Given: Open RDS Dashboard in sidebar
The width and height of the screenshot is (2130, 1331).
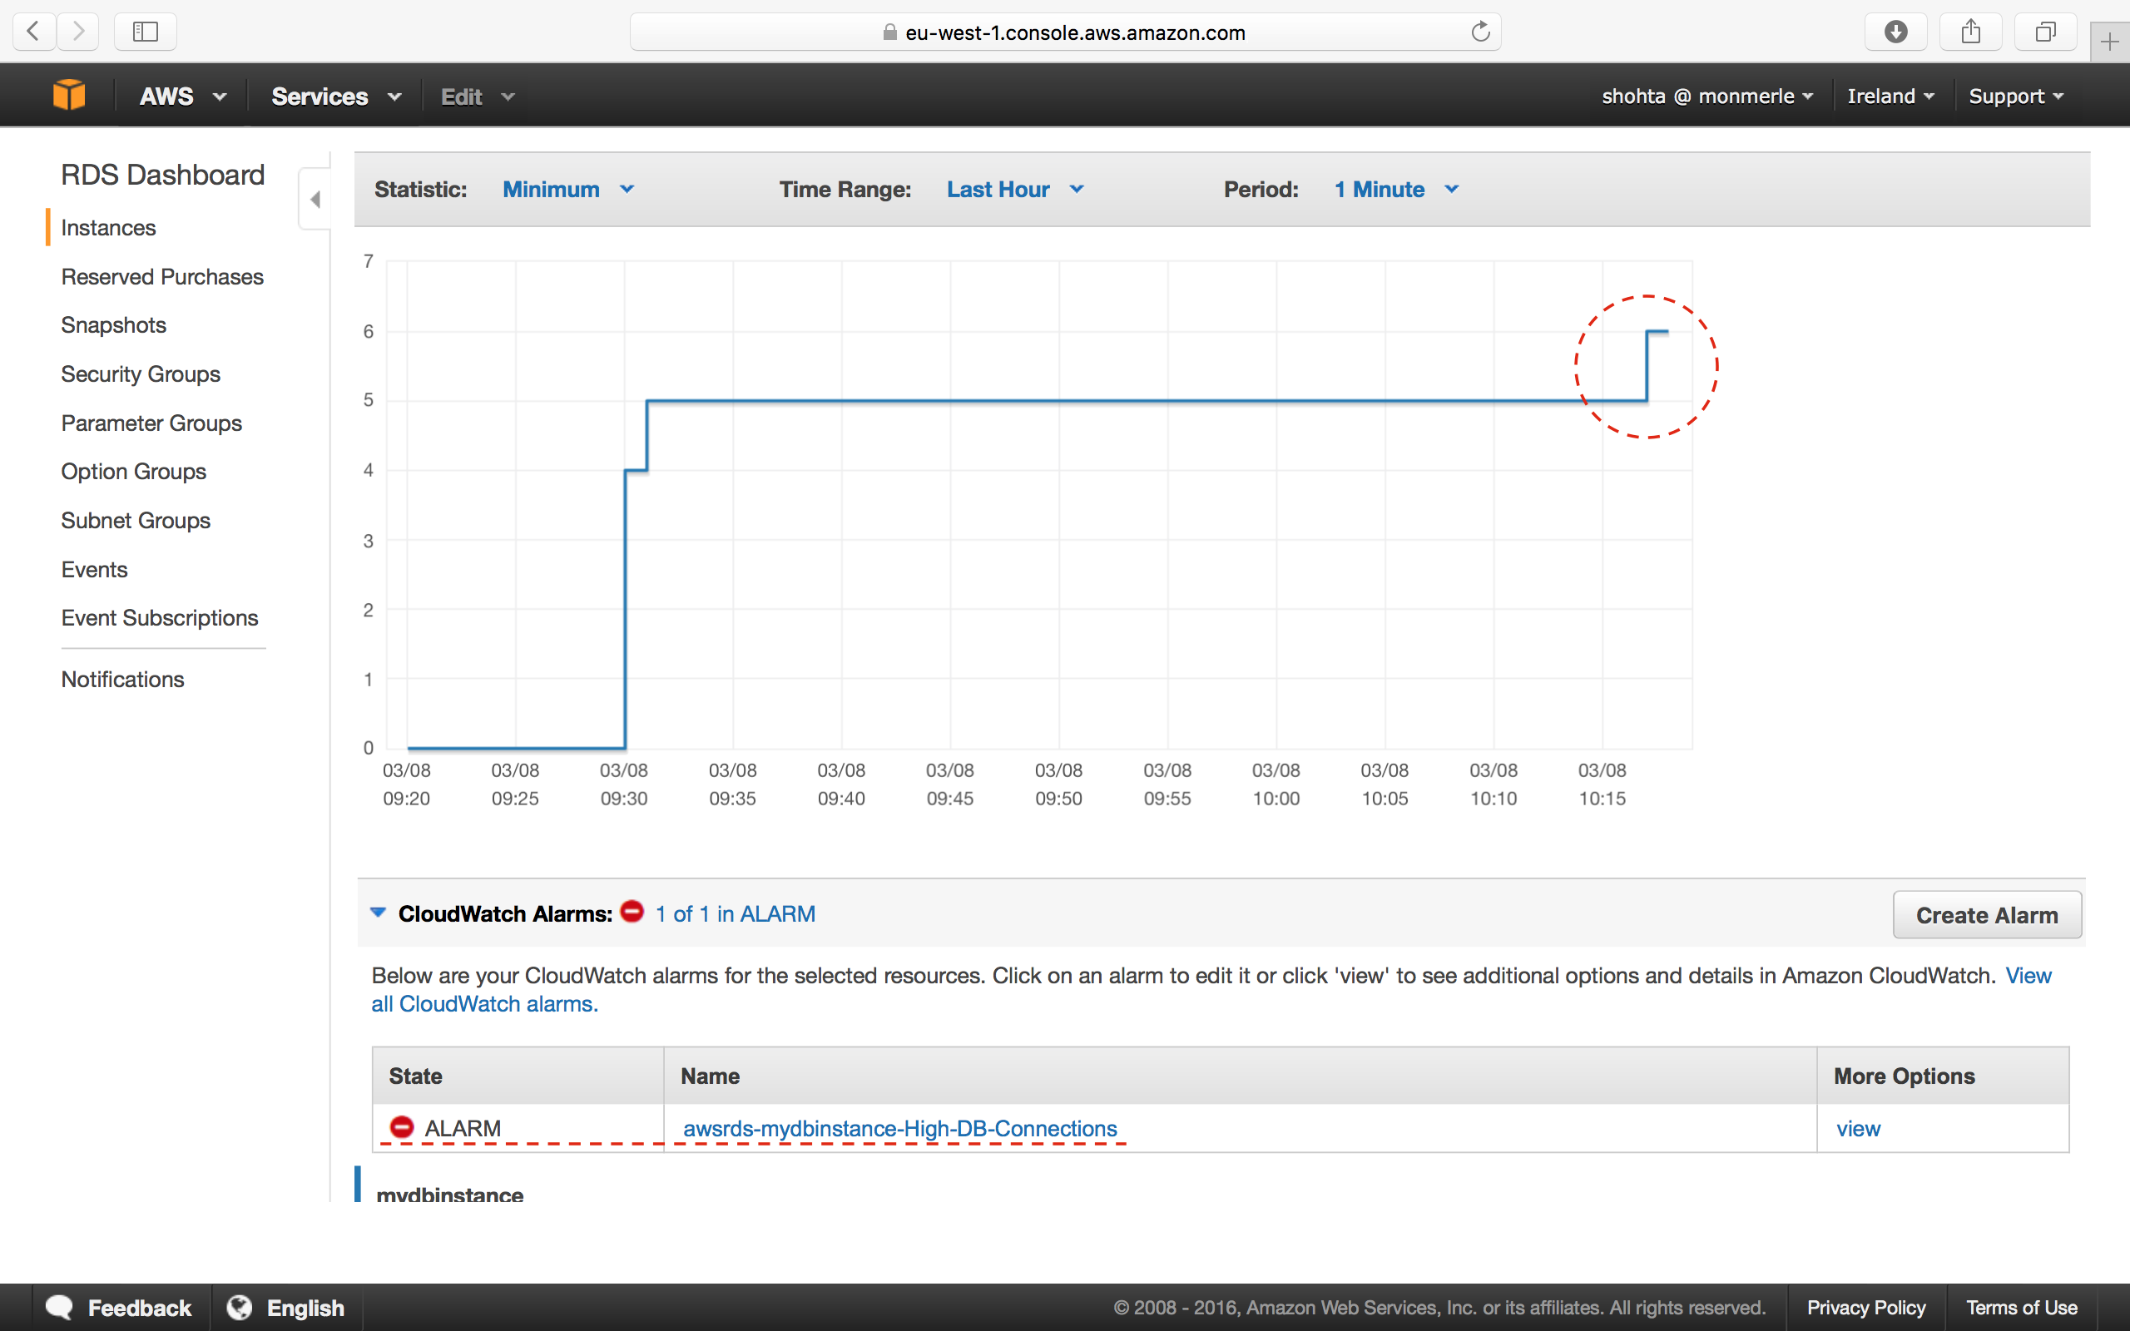Looking at the screenshot, I should pos(163,175).
